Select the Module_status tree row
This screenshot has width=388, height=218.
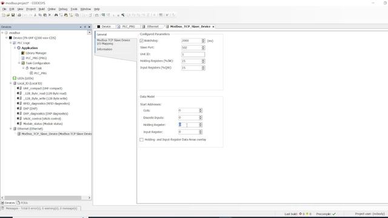click(43, 124)
